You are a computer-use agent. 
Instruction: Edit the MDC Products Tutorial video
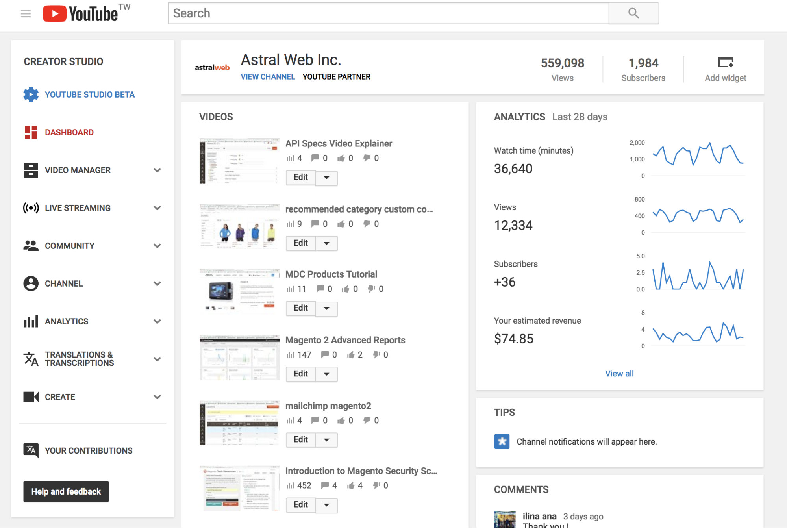(301, 308)
